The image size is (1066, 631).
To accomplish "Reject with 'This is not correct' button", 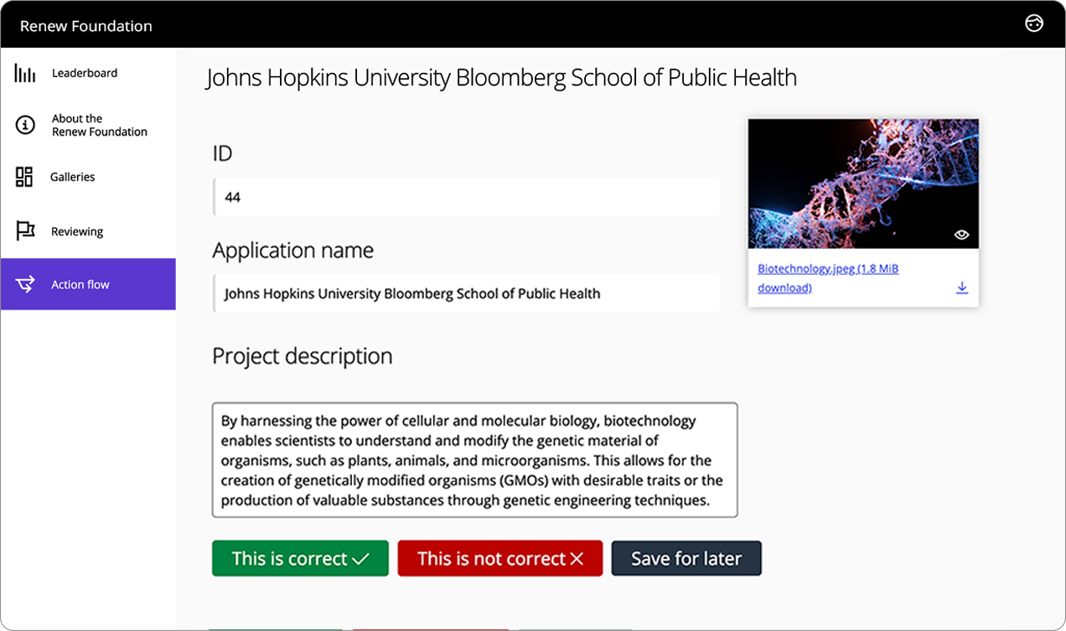I will (x=499, y=558).
